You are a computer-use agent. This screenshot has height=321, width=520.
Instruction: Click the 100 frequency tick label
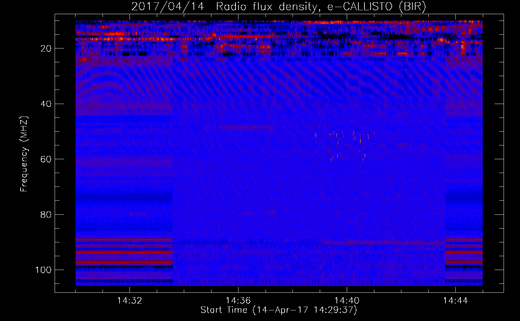pyautogui.click(x=43, y=270)
